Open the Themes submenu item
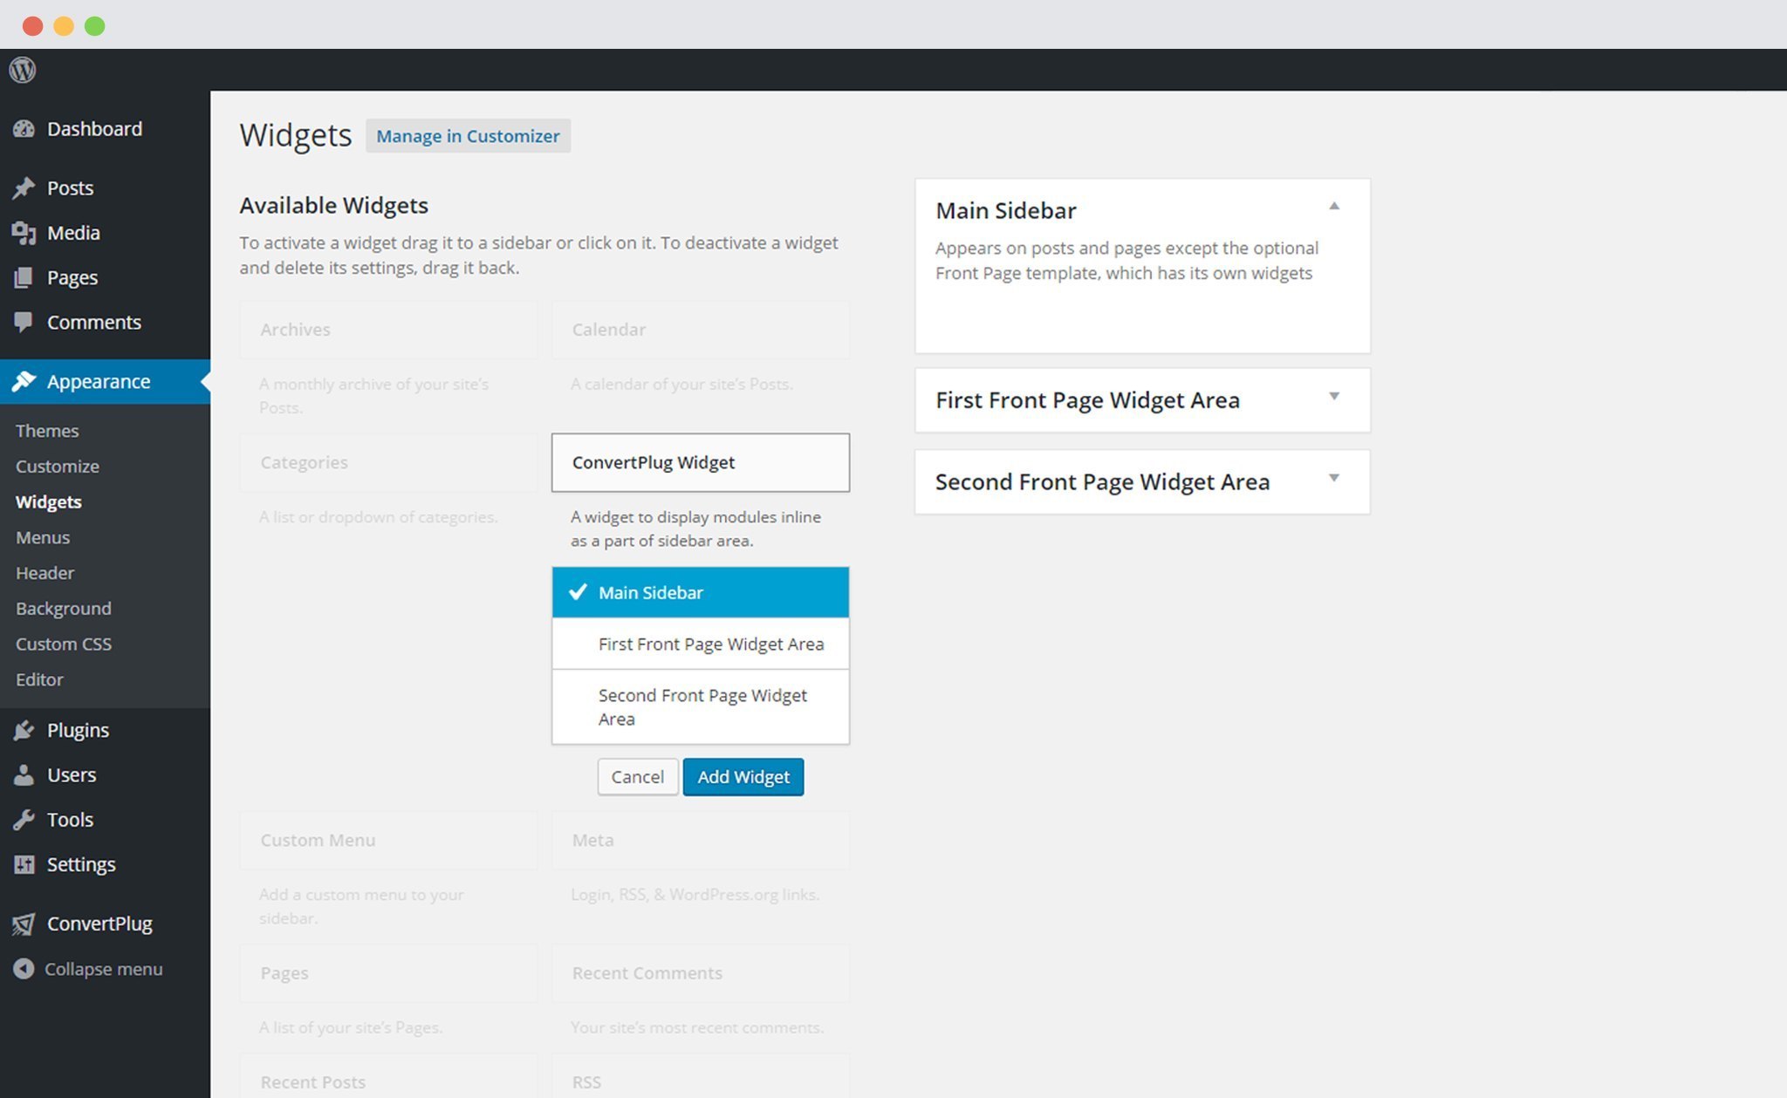 (47, 431)
